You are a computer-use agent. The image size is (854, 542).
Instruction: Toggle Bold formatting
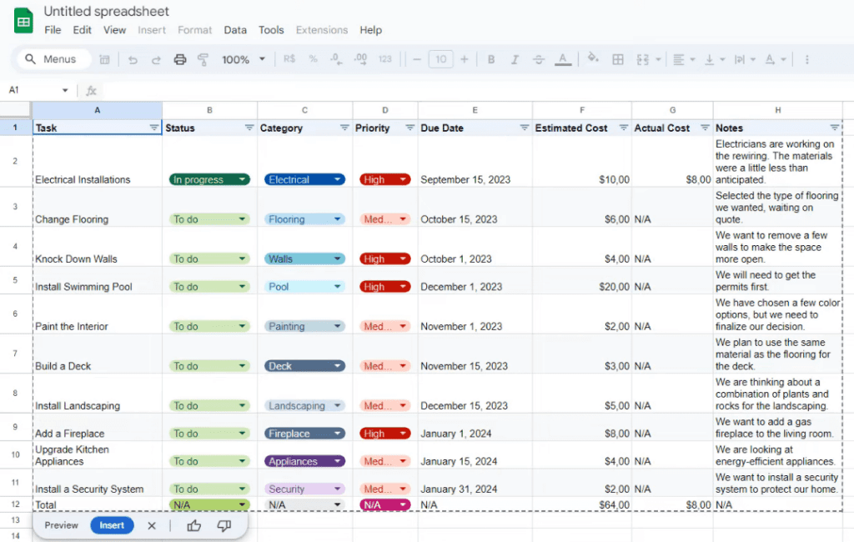pyautogui.click(x=490, y=59)
